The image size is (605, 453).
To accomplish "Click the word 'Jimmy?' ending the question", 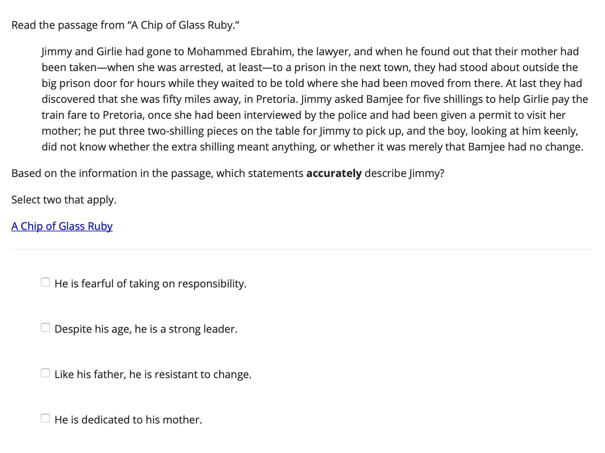I will (x=427, y=173).
